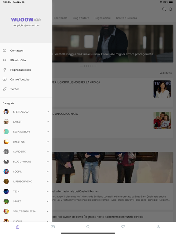This screenshot has height=235, width=176.
Task: Expand the LATEST category chevron
Action: [x=48, y=122]
